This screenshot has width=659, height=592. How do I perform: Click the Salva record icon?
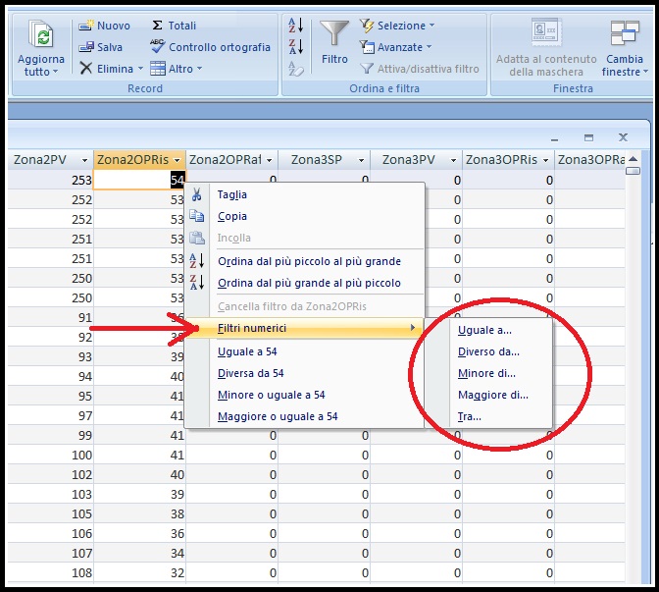(86, 47)
